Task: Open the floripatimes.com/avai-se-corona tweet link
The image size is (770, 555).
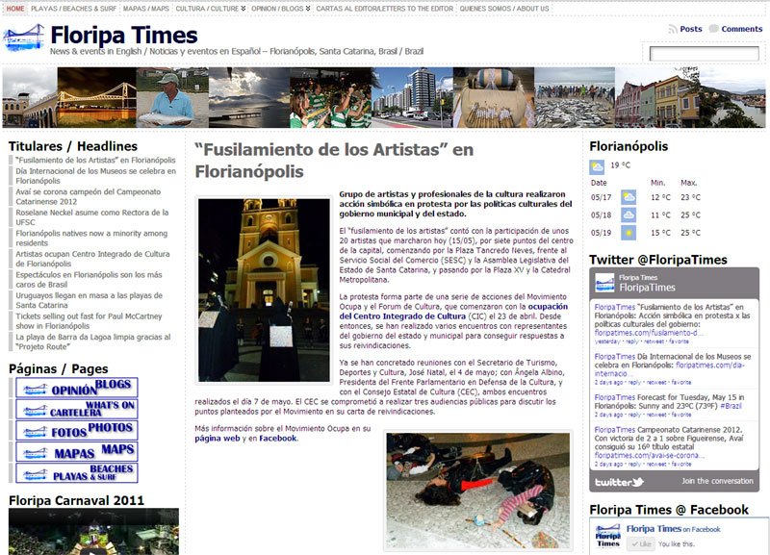Action: pos(649,455)
